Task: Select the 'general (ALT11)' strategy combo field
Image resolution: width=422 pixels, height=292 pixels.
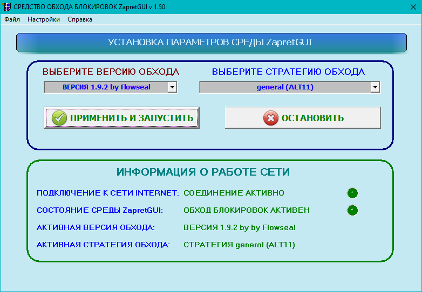Action: pyautogui.click(x=284, y=87)
